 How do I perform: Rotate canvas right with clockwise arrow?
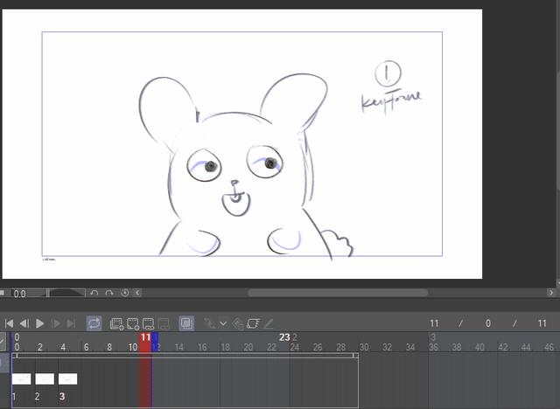click(x=109, y=294)
